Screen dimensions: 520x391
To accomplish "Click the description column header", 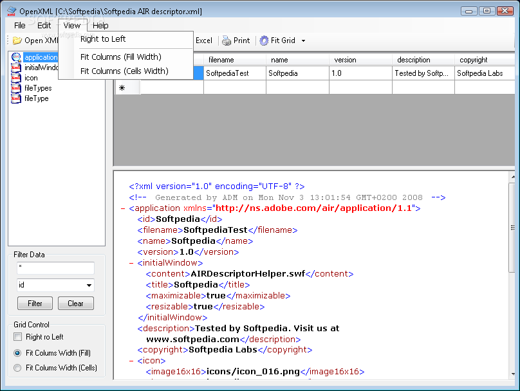I will click(423, 60).
